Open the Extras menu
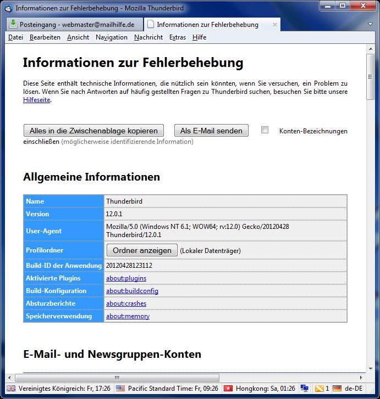 pos(178,37)
